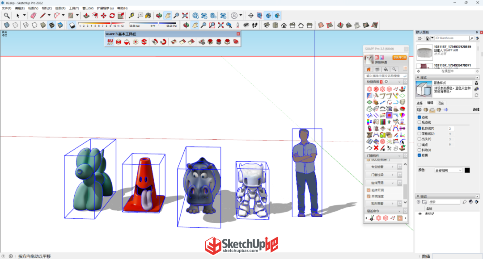Click the rainbow fan icon in SUAPP panel
Image resolution: width=483 pixels, height=259 pixels.
(402, 115)
